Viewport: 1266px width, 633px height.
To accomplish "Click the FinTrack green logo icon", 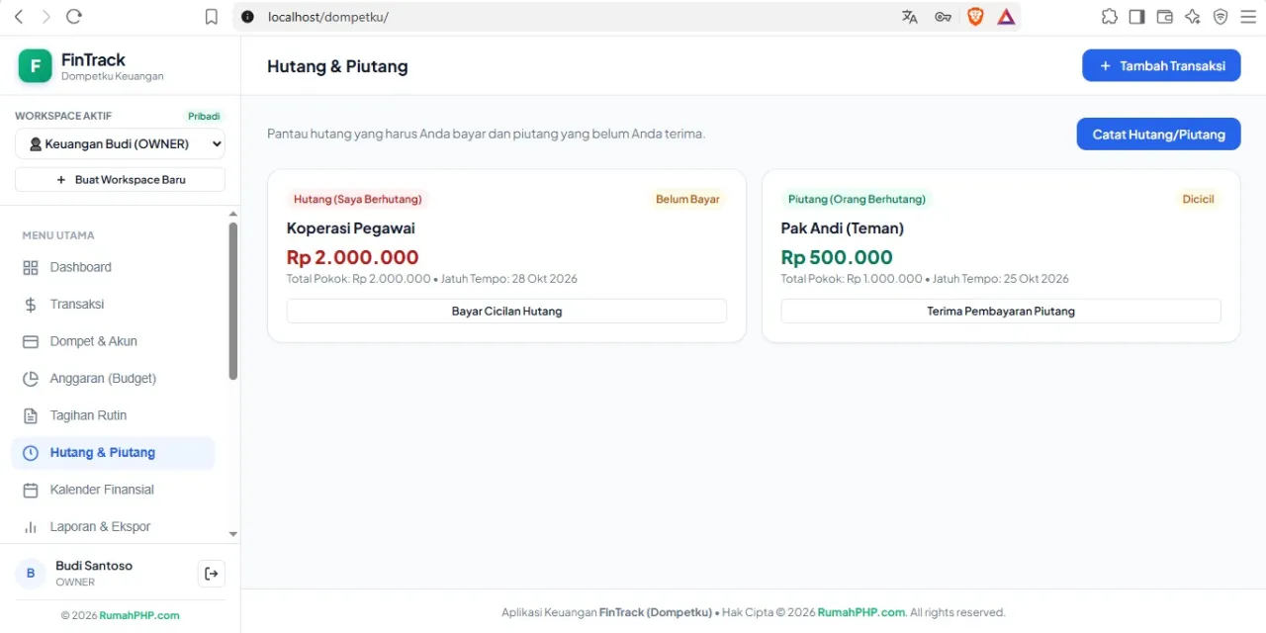I will (x=35, y=66).
